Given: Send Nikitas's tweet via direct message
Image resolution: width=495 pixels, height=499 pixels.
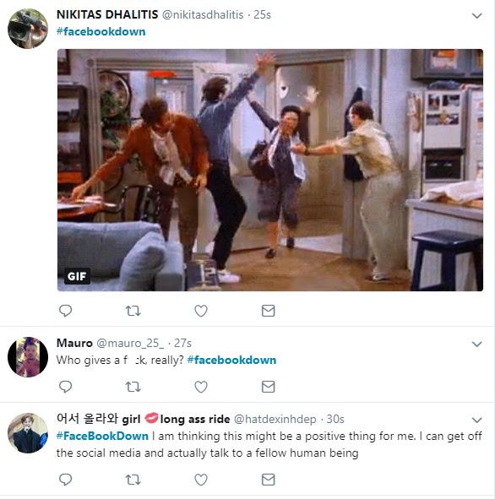Looking at the screenshot, I should [269, 311].
